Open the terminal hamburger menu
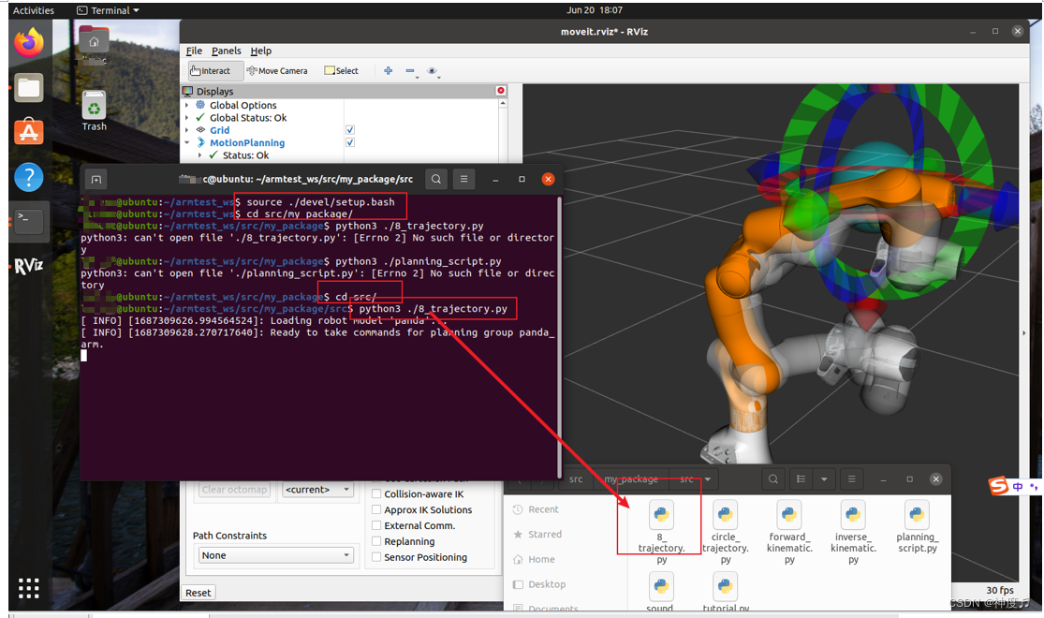This screenshot has width=1044, height=618. click(464, 179)
